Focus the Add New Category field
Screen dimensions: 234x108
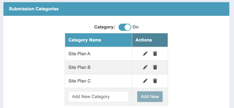point(98,97)
